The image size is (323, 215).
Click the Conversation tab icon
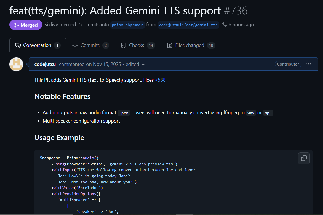(x=18, y=45)
